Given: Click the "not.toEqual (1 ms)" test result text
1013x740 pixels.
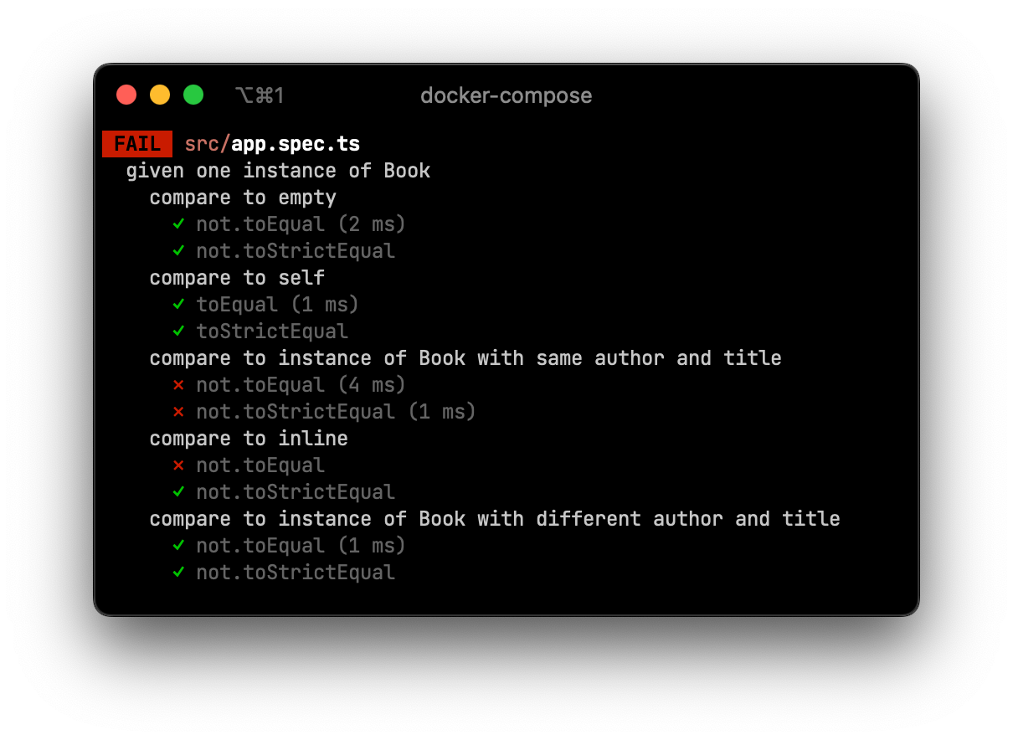Looking at the screenshot, I should pyautogui.click(x=301, y=546).
